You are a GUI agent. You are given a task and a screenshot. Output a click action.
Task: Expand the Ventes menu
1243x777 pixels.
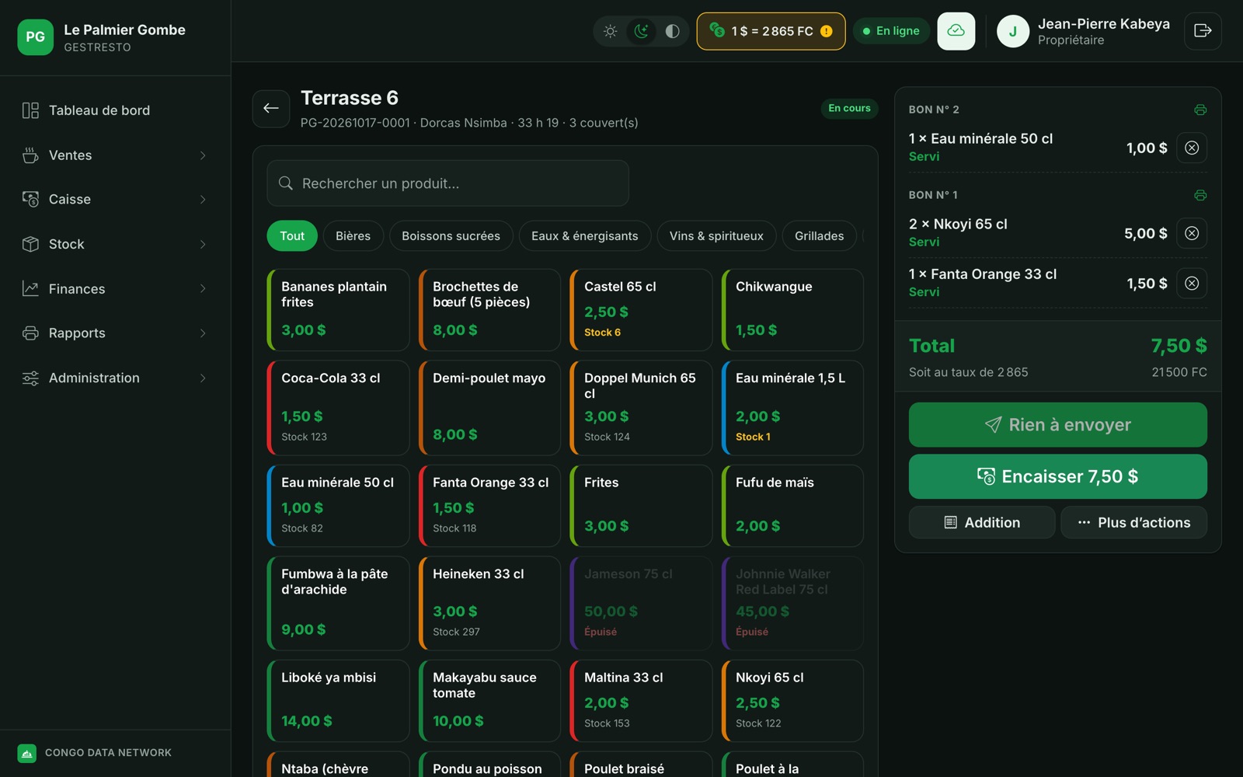tap(115, 155)
